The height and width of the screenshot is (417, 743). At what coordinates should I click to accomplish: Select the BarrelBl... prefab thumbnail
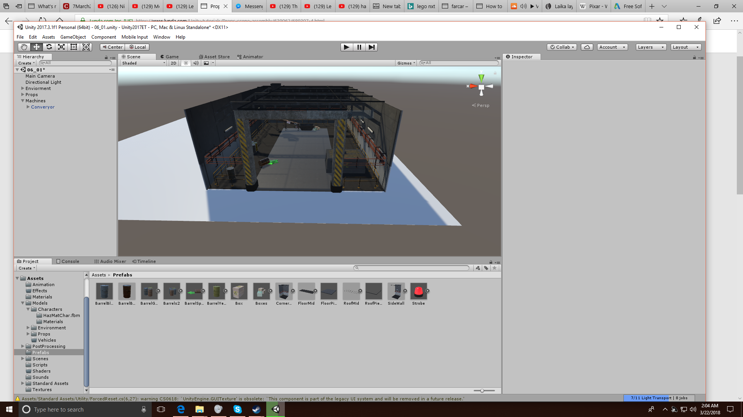pos(104,291)
